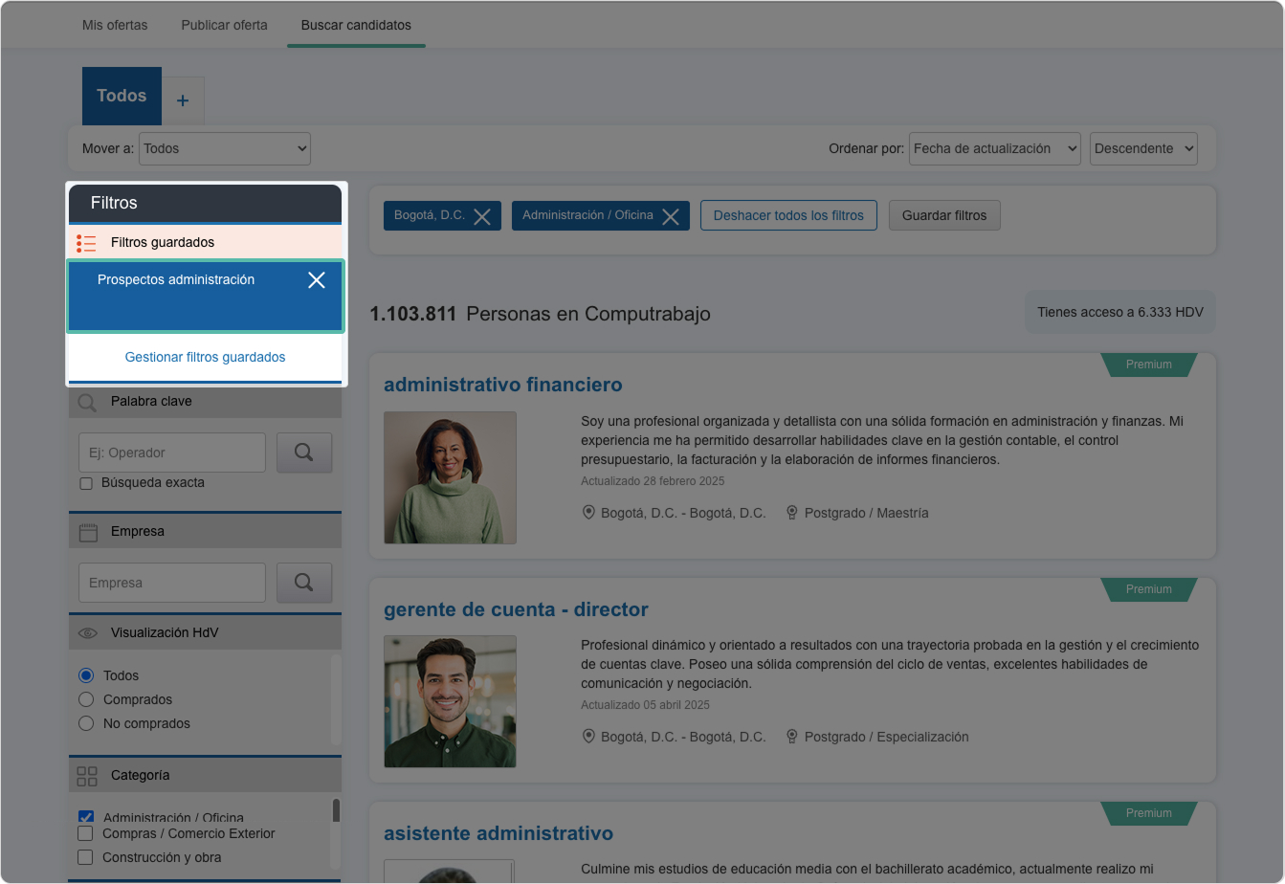Select the Comprados radio option
This screenshot has height=884, width=1285.
pos(86,699)
